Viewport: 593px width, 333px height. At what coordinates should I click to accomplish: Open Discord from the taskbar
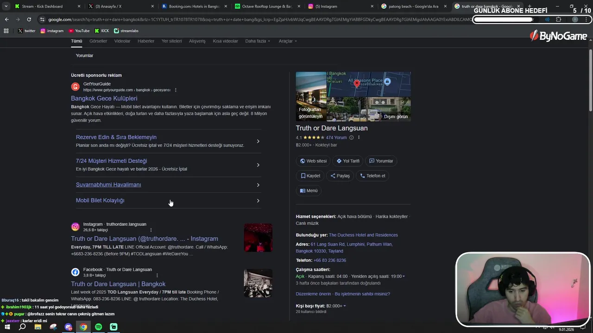(69, 327)
